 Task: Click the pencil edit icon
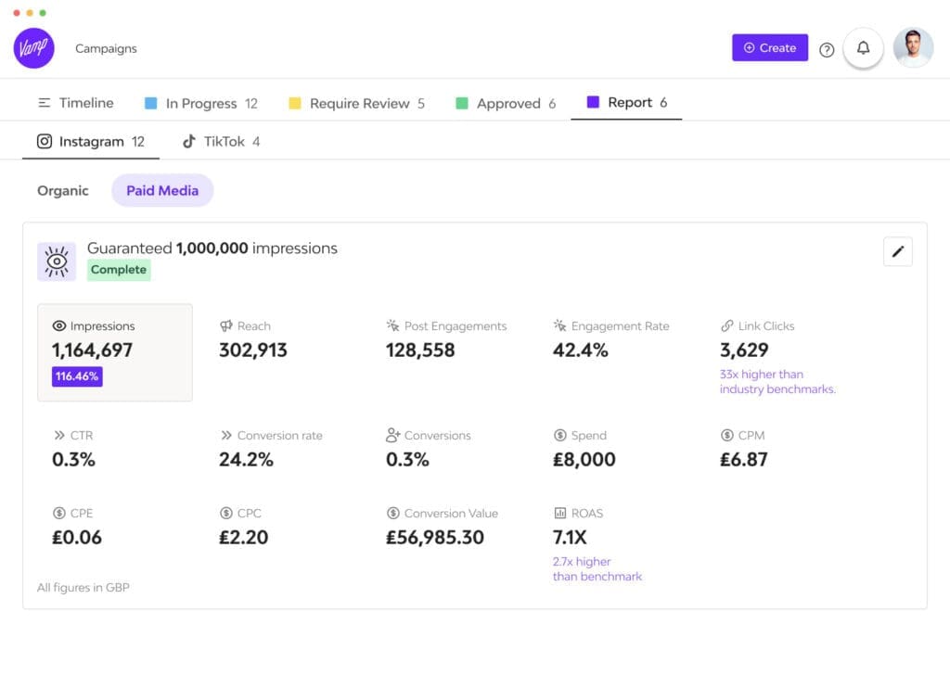click(x=897, y=251)
